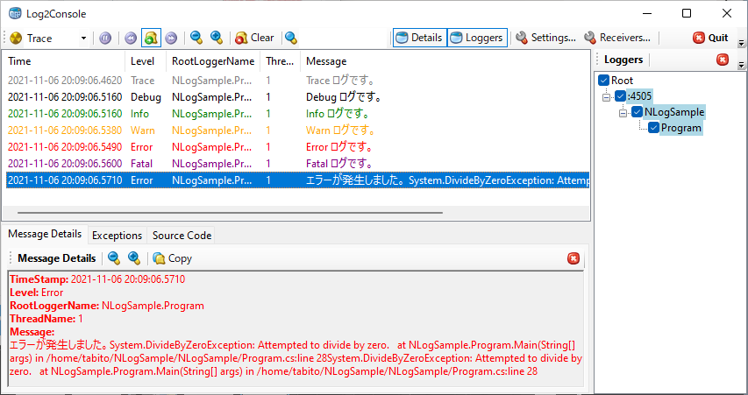The height and width of the screenshot is (395, 748).
Task: Zoom out the log list
Action: [196, 38]
